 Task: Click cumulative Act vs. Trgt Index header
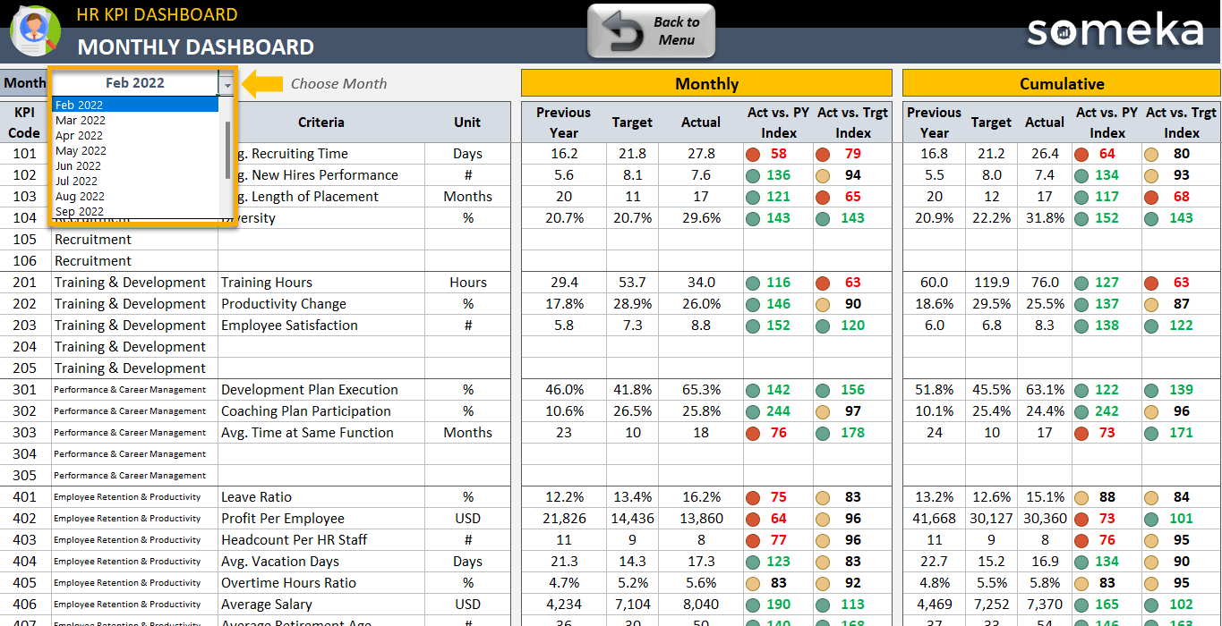coord(1181,123)
